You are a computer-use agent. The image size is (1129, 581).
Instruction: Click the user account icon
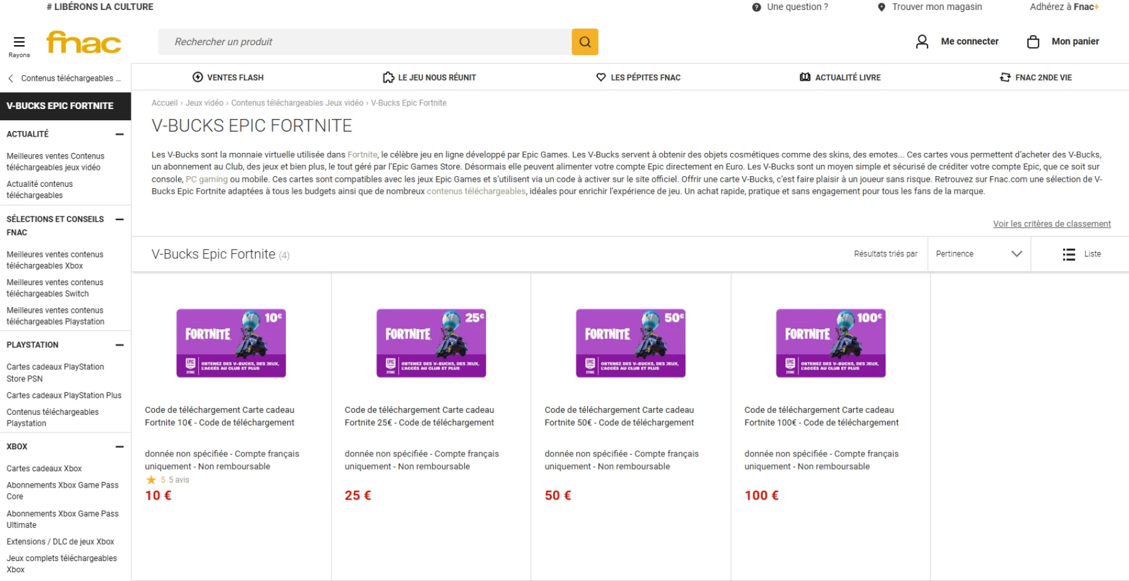click(x=921, y=41)
